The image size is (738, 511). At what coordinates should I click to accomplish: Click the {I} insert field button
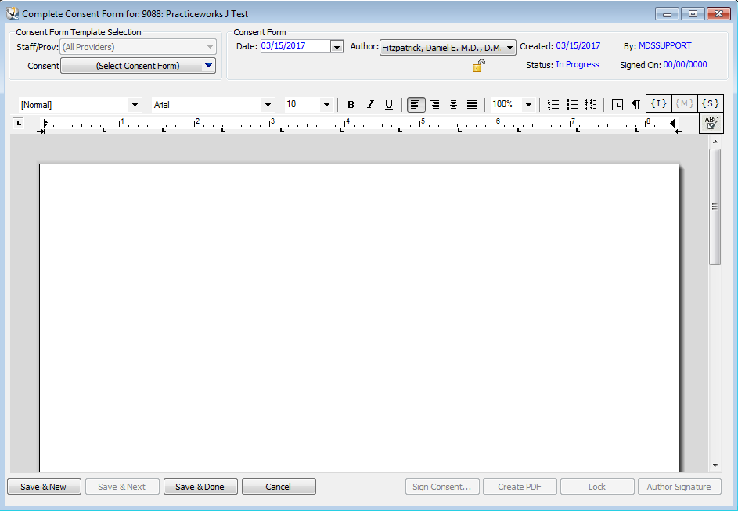point(659,103)
